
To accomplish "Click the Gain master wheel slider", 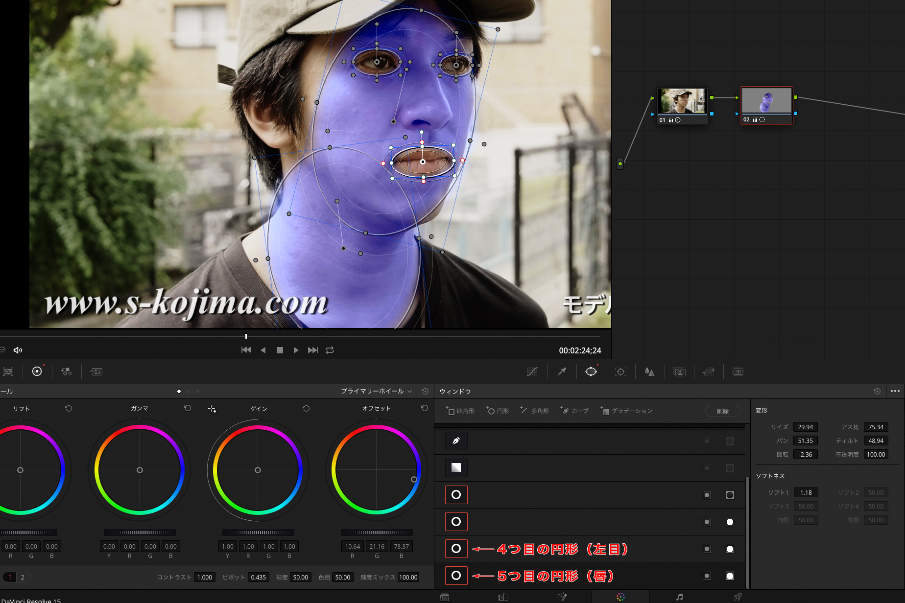I will click(x=258, y=533).
